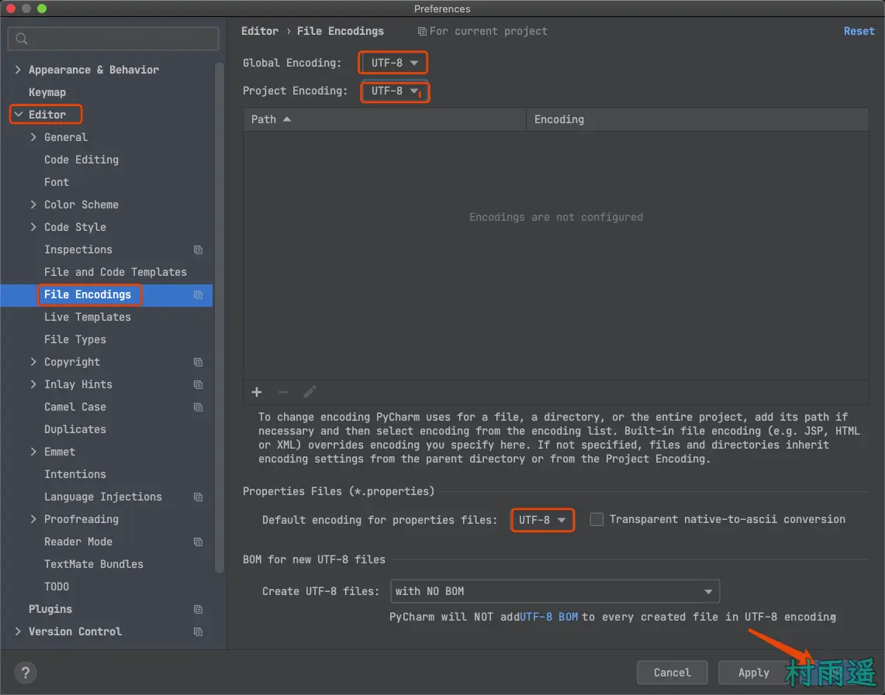Viewport: 885px width, 695px height.
Task: Select Live Templates in the sidebar
Action: pos(88,317)
